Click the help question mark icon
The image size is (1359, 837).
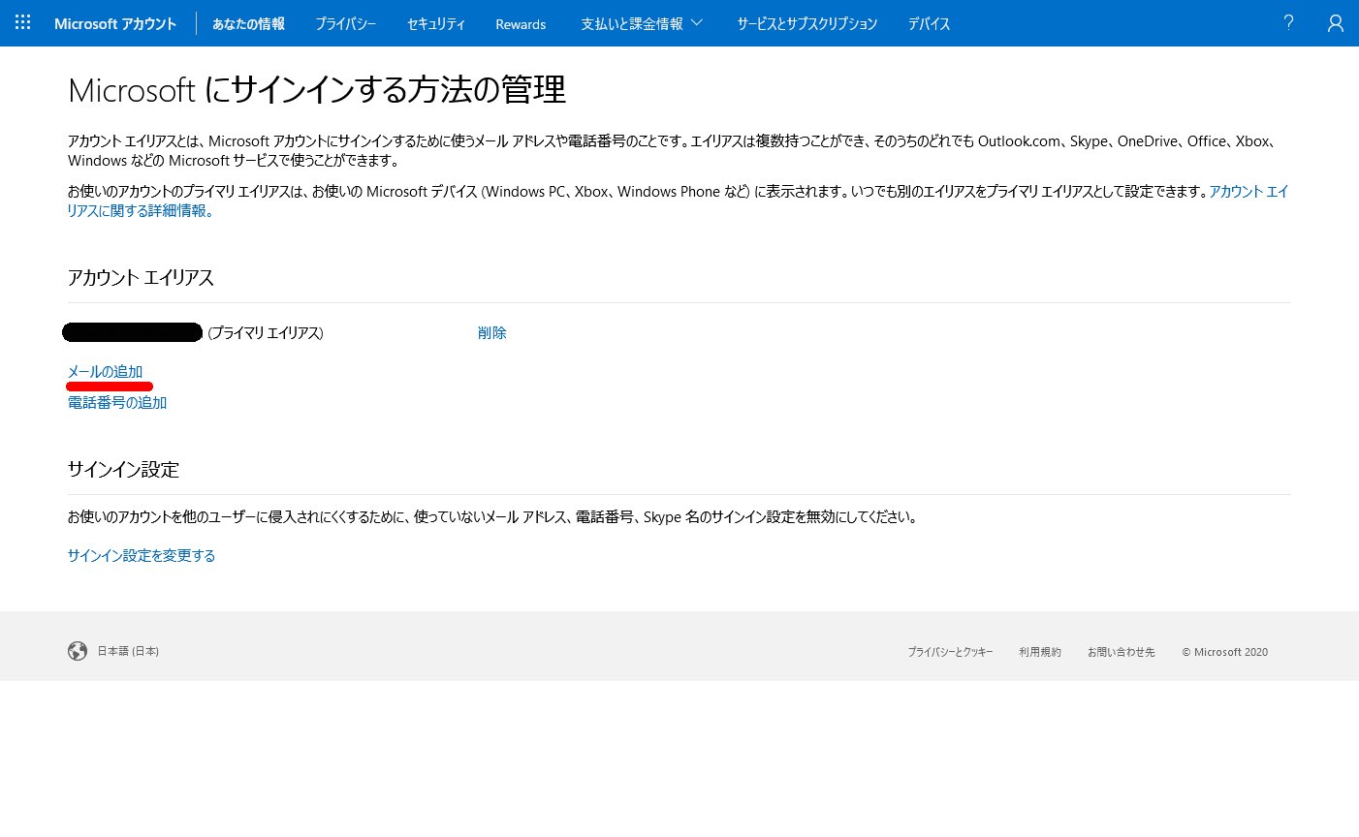click(x=1288, y=22)
